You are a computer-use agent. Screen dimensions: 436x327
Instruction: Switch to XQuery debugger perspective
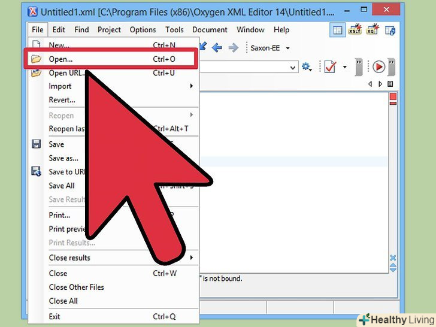(373, 30)
